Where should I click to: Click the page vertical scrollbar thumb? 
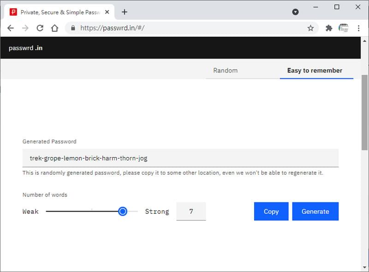[364, 112]
